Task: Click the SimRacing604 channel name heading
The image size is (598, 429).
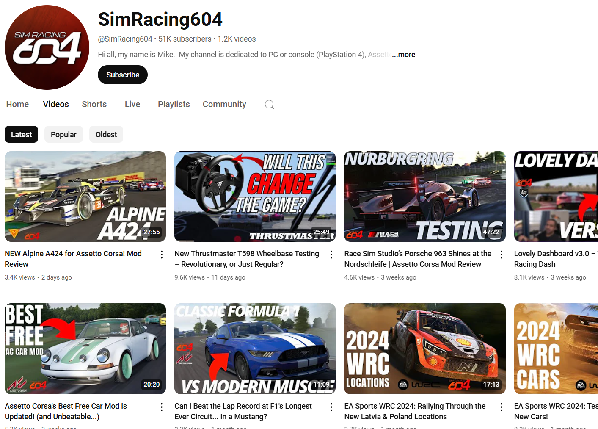Action: pyautogui.click(x=160, y=19)
